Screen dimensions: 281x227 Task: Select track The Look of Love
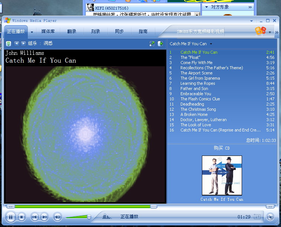[222, 125]
